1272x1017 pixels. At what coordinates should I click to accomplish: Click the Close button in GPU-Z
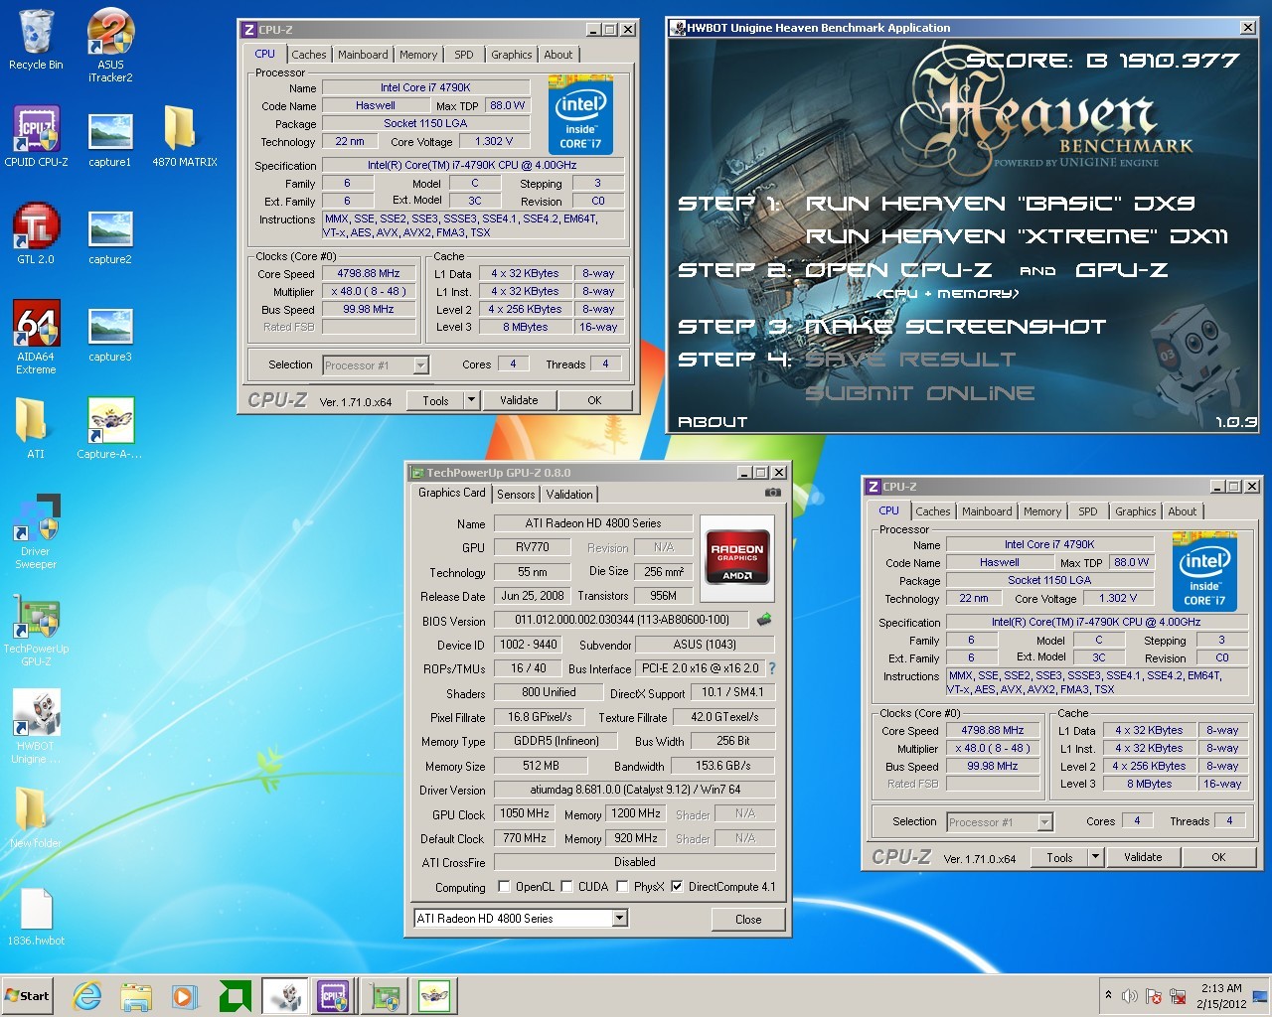[x=748, y=919]
